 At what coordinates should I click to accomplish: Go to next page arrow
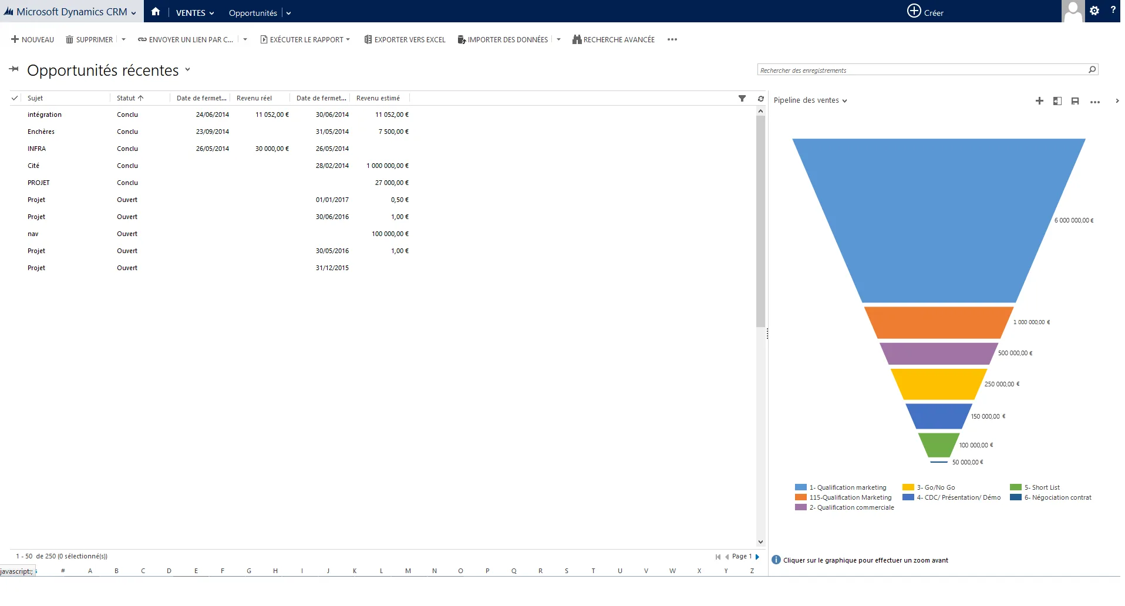click(757, 557)
